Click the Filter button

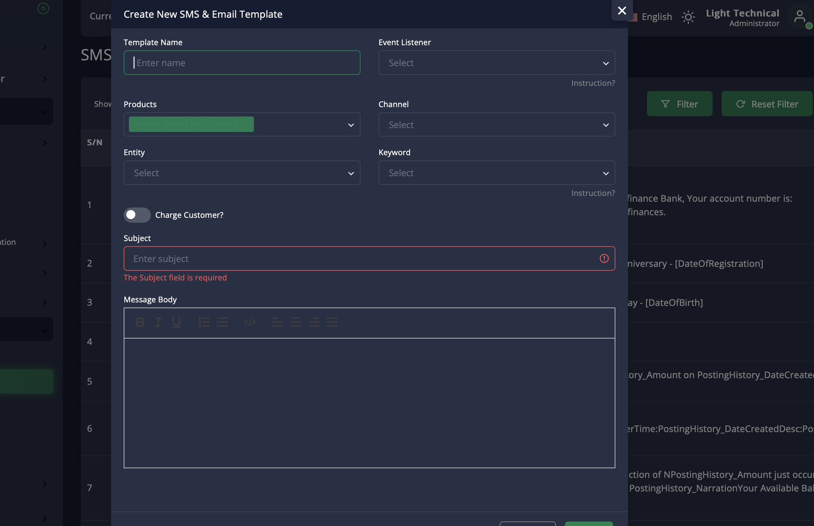point(679,104)
